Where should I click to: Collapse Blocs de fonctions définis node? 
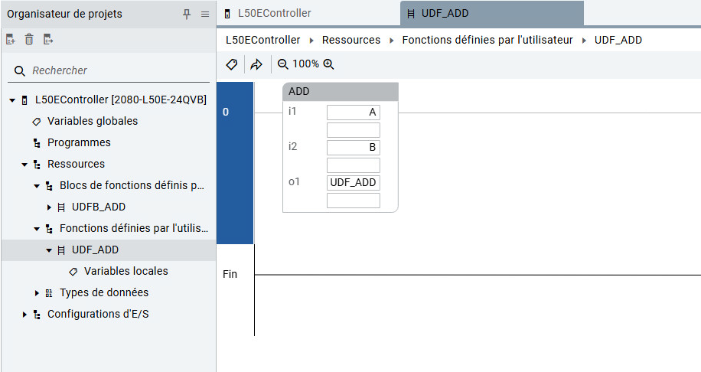point(37,186)
